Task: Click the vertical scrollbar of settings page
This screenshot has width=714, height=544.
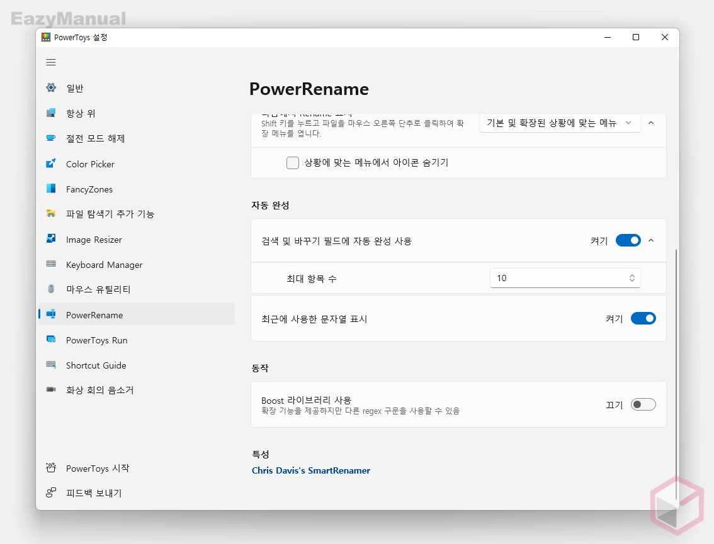Action: tap(676, 373)
